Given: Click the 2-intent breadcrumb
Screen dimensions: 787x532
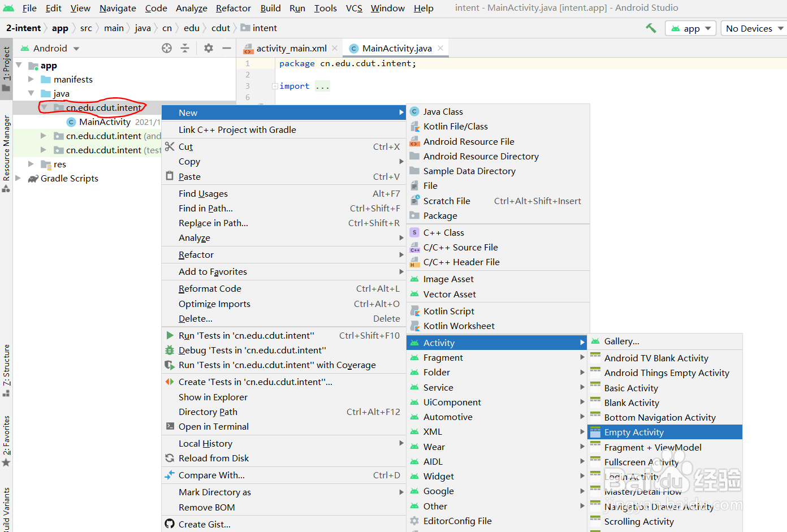Looking at the screenshot, I should (24, 28).
